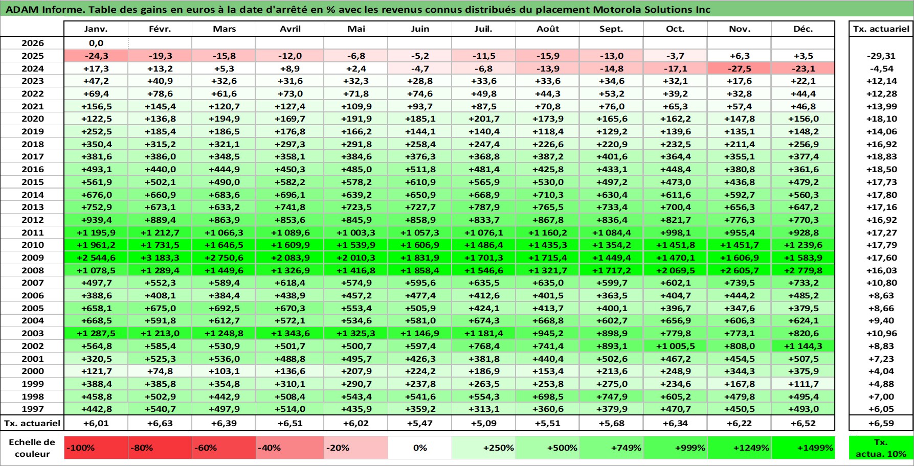Viewport: 914px width, 466px height.
Task: Select the Août column header
Action: click(x=548, y=29)
